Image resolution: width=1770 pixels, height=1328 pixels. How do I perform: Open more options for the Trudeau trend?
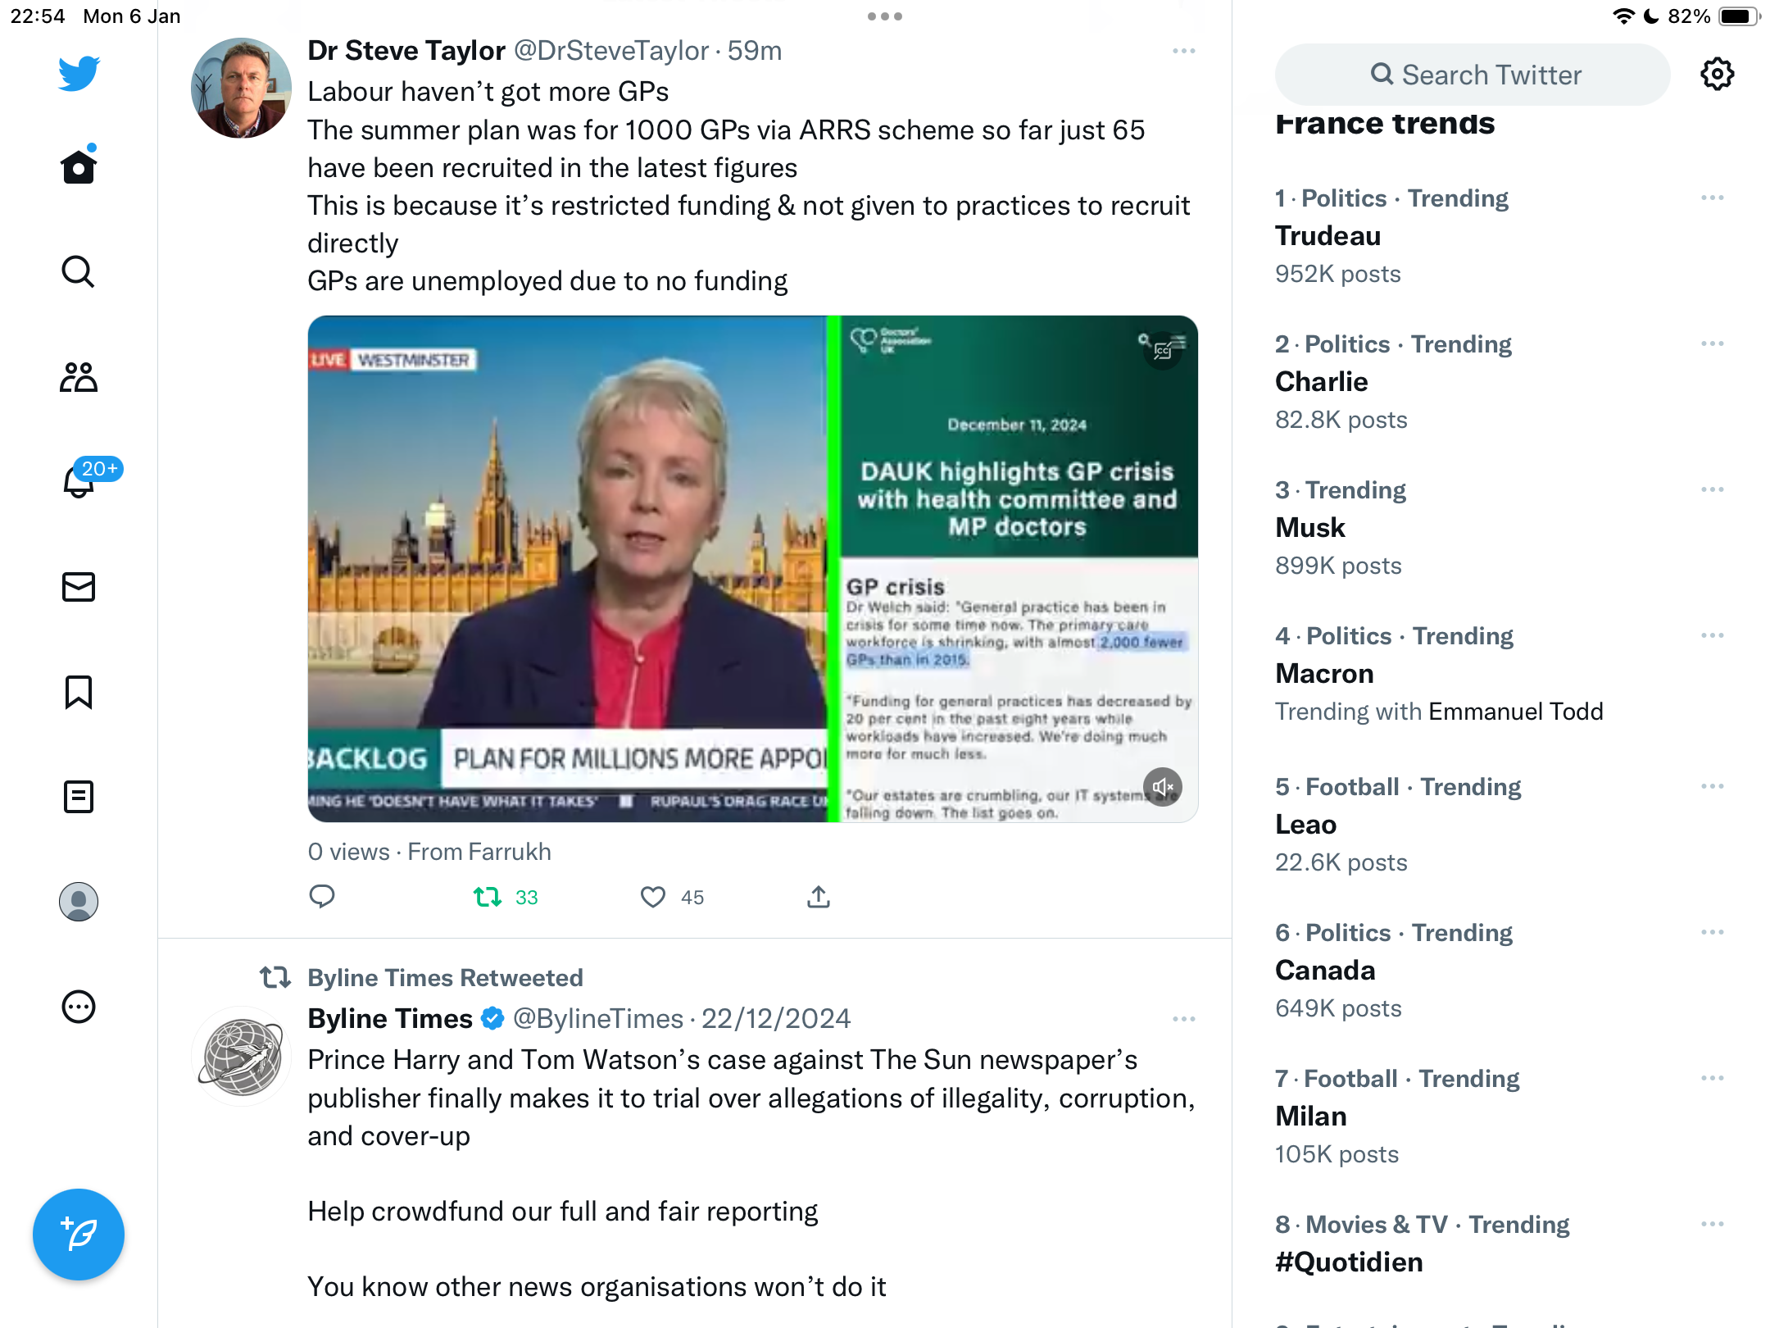pyautogui.click(x=1713, y=198)
